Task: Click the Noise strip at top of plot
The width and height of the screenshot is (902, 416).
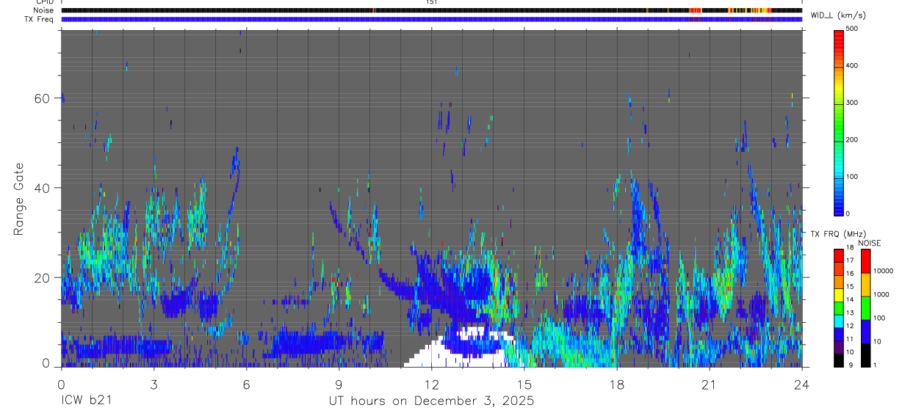Action: click(431, 10)
